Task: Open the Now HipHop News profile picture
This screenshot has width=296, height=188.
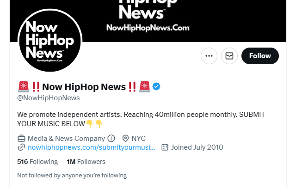Action: pos(50,41)
